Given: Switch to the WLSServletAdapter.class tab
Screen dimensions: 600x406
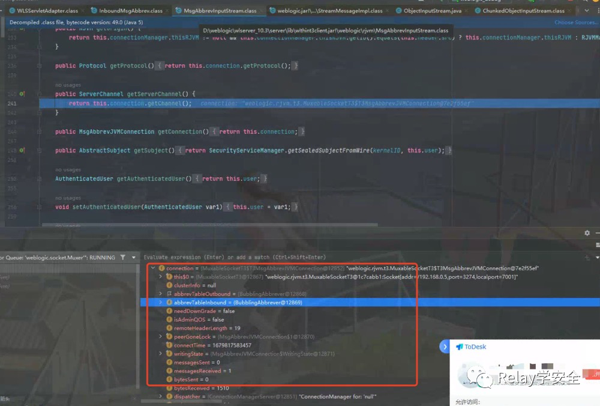Looking at the screenshot, I should [x=43, y=11].
